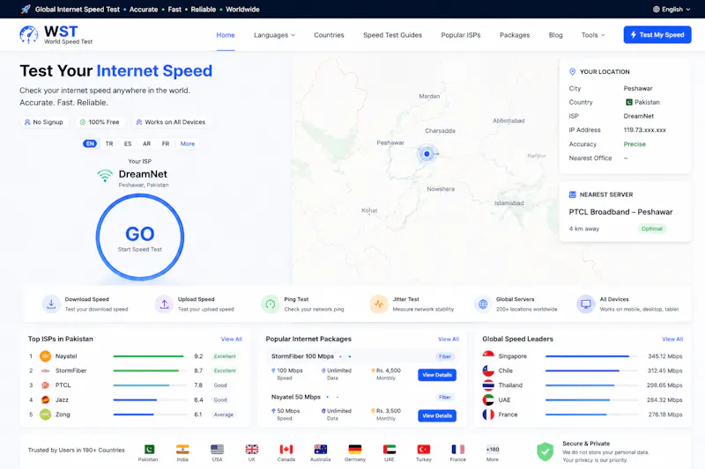Click the No Signup badge

(43, 122)
